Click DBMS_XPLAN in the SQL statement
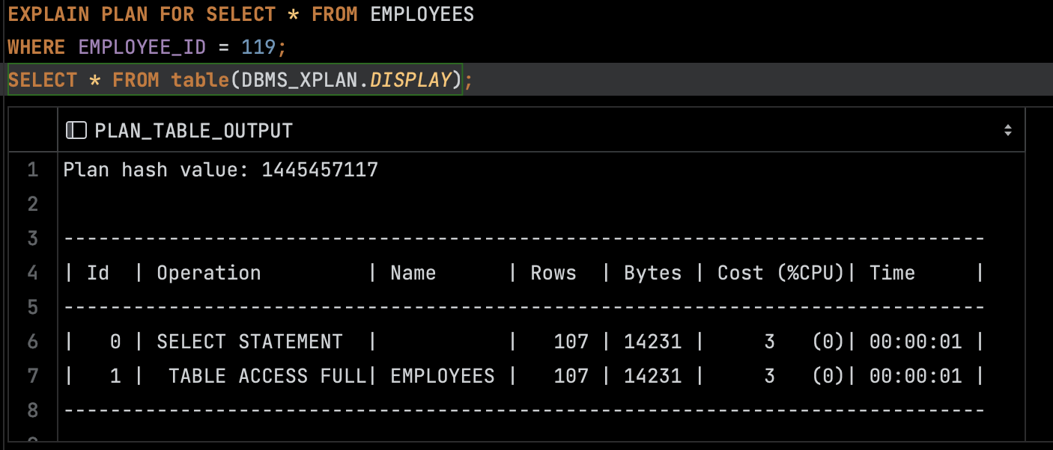1053x450 pixels. click(300, 80)
